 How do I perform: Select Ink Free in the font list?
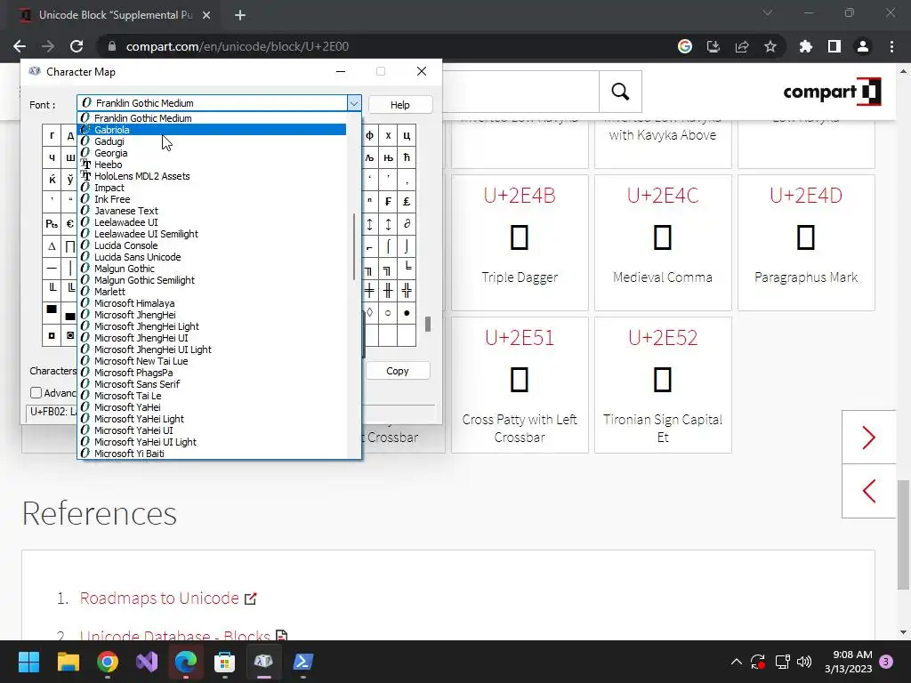coord(212,199)
